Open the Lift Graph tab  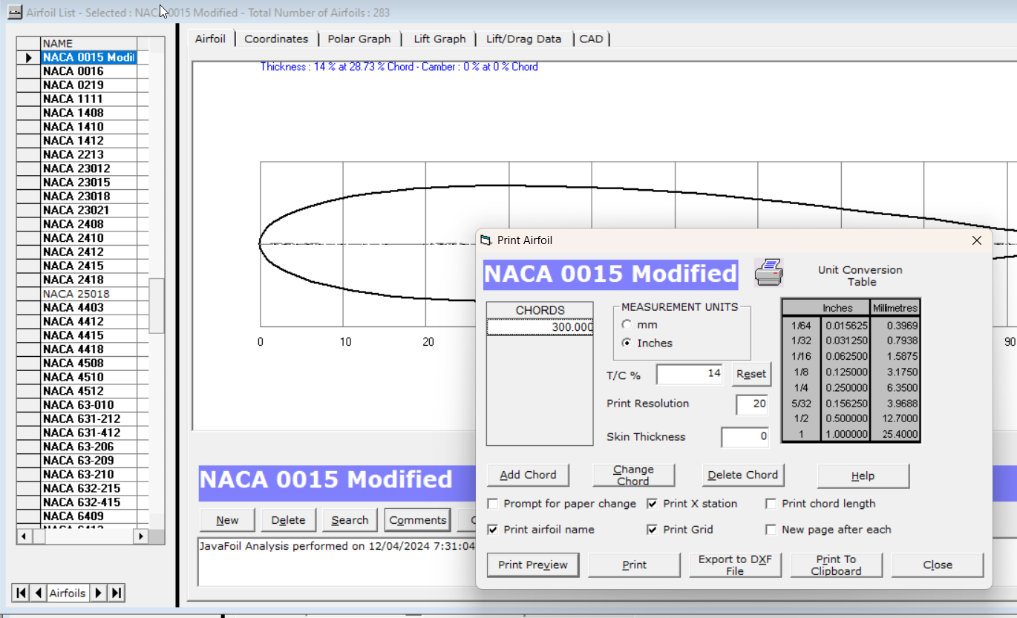439,39
